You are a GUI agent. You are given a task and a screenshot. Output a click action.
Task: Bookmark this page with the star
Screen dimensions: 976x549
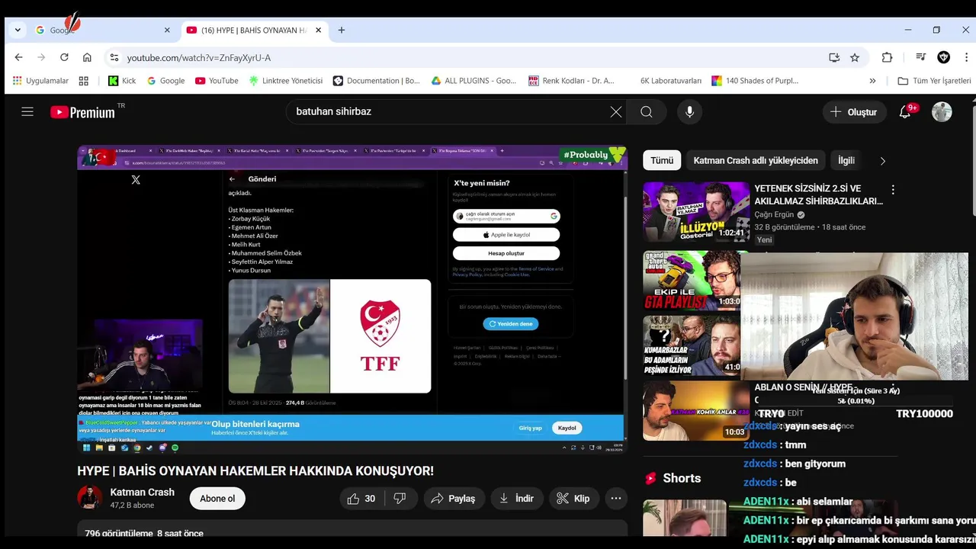855,57
